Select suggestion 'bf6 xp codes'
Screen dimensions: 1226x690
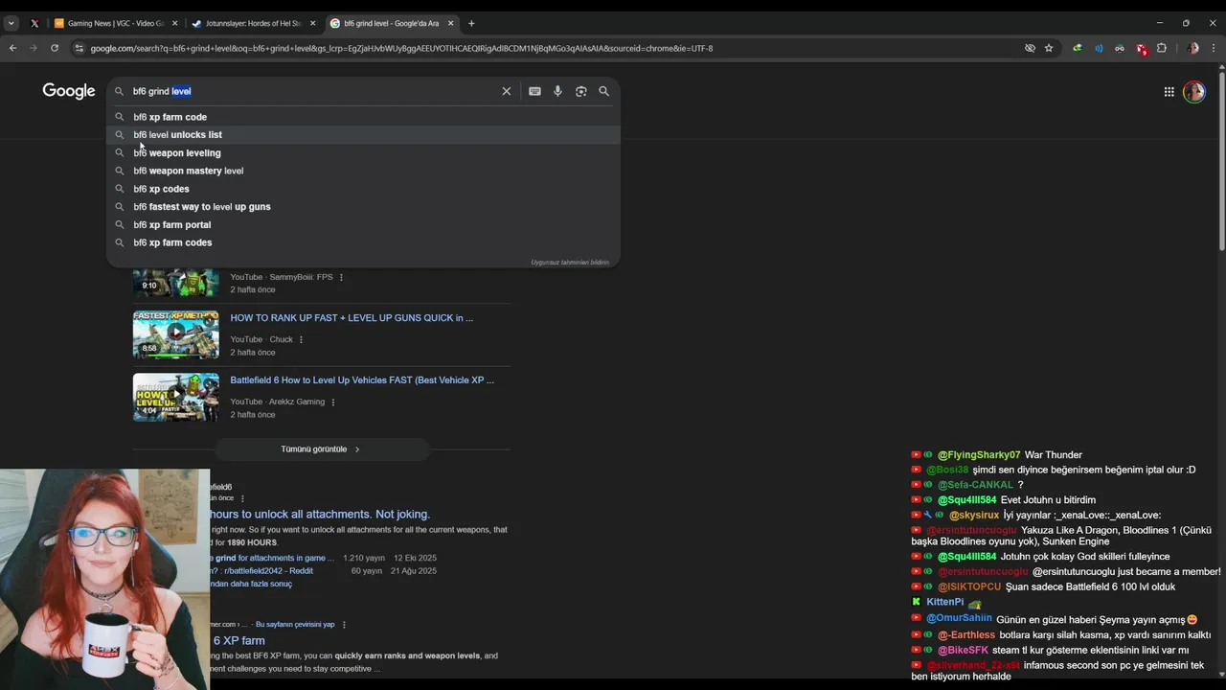[x=363, y=189]
